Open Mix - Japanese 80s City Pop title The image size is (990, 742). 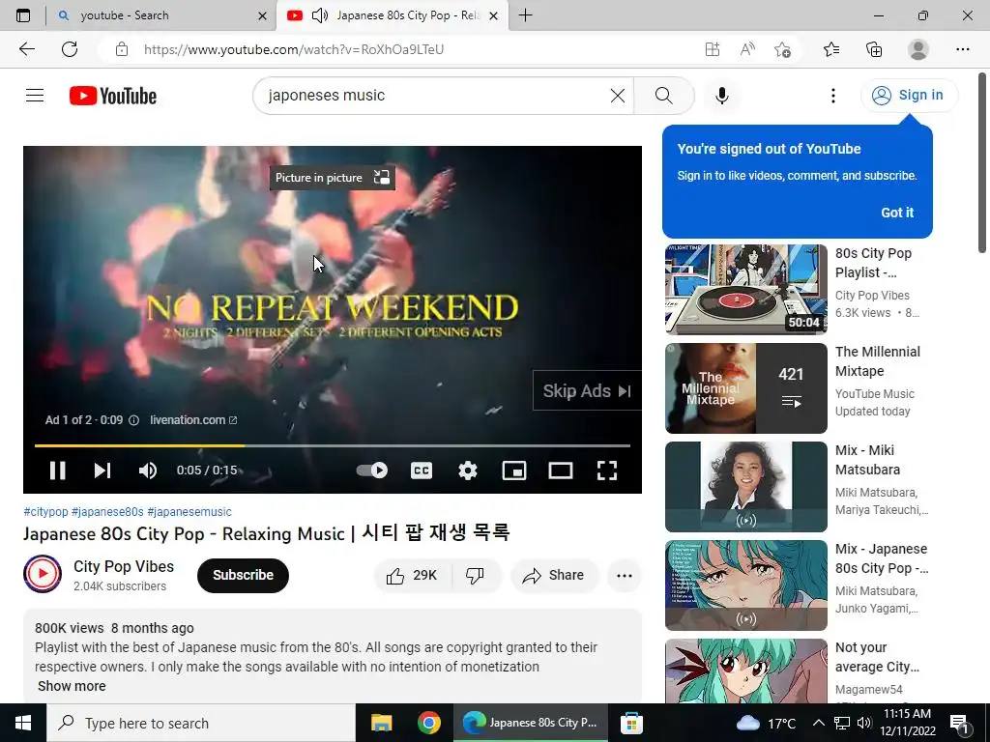(x=882, y=558)
